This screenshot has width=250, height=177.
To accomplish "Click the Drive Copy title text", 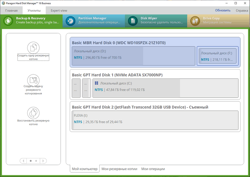I will (211, 18).
